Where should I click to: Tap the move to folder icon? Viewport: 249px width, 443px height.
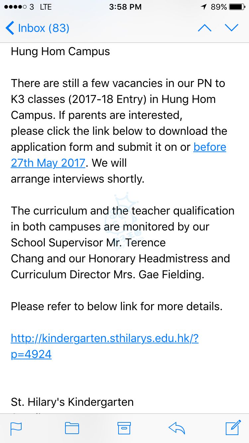[72, 428]
